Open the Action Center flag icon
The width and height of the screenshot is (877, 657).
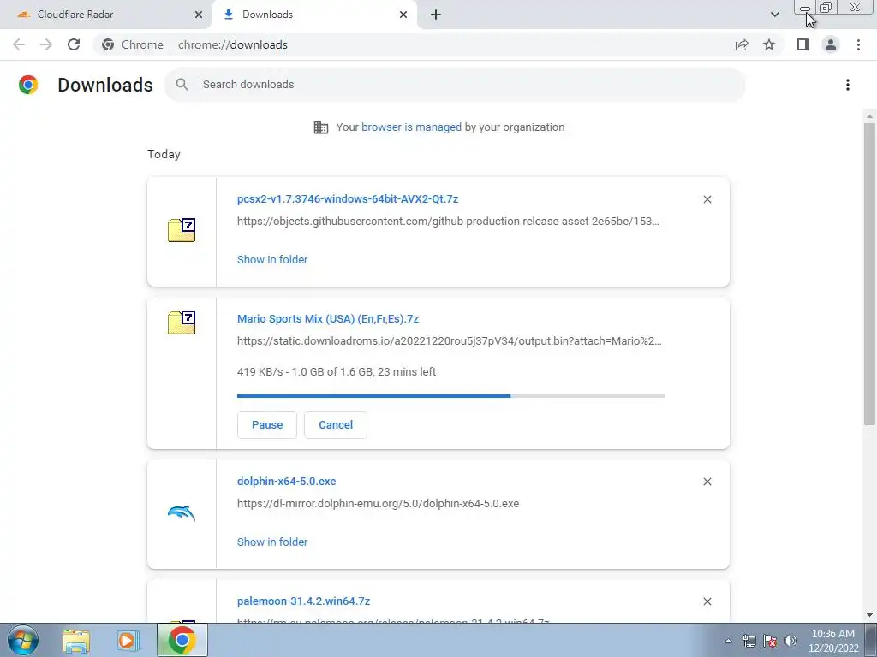pyautogui.click(x=770, y=641)
